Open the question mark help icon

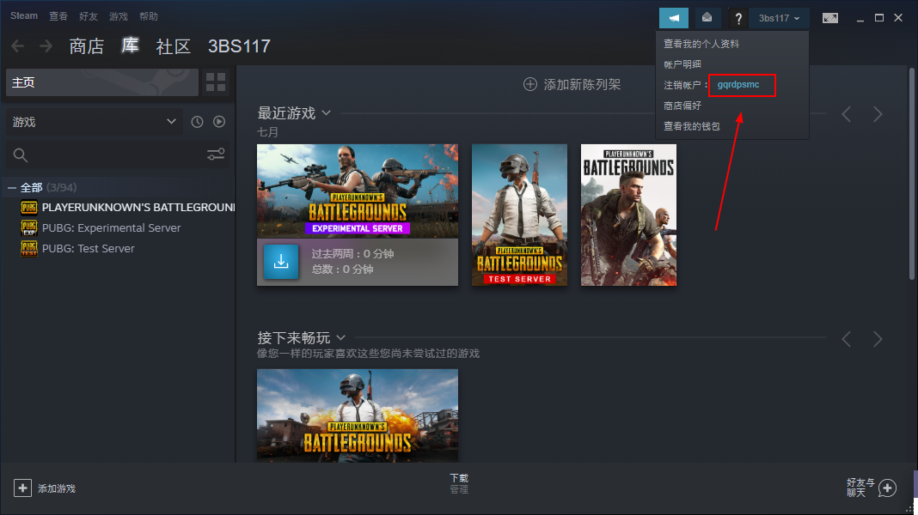[738, 19]
